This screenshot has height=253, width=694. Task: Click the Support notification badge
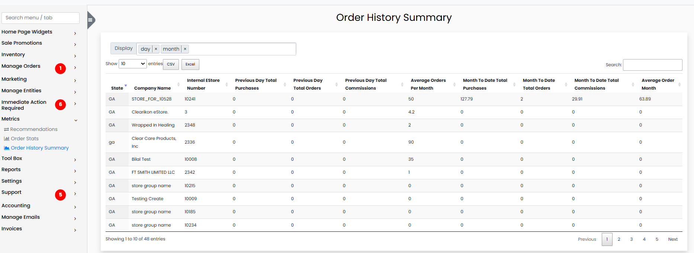[60, 195]
